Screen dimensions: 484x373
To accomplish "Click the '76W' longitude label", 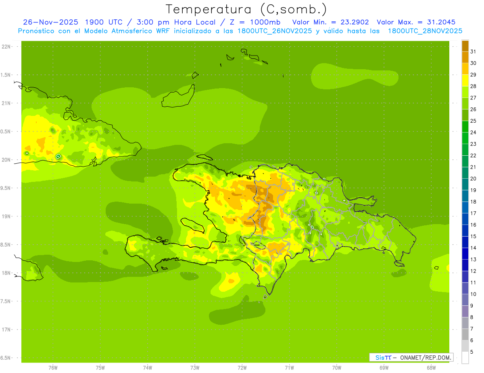I will tap(53, 368).
